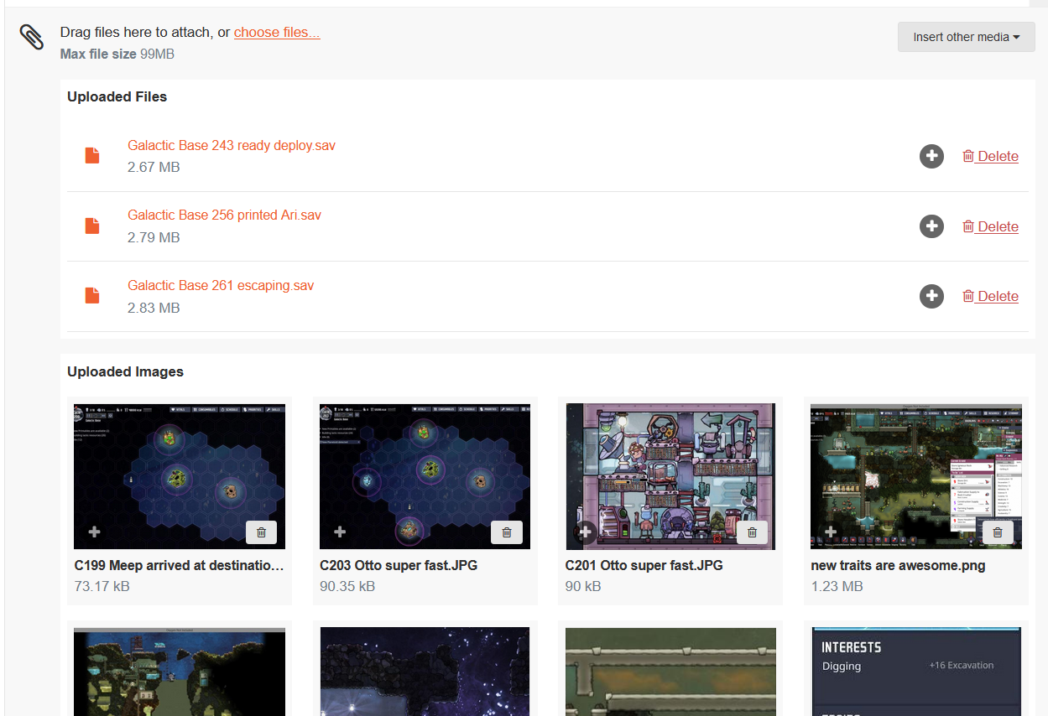This screenshot has height=716, width=1048.
Task: Open the Insert other media dropdown
Action: click(966, 37)
